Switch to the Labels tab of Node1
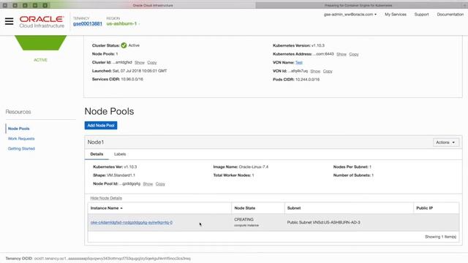 (x=120, y=154)
